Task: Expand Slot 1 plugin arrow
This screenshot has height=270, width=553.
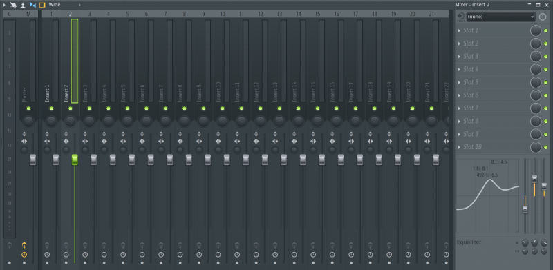Action: pos(459,30)
